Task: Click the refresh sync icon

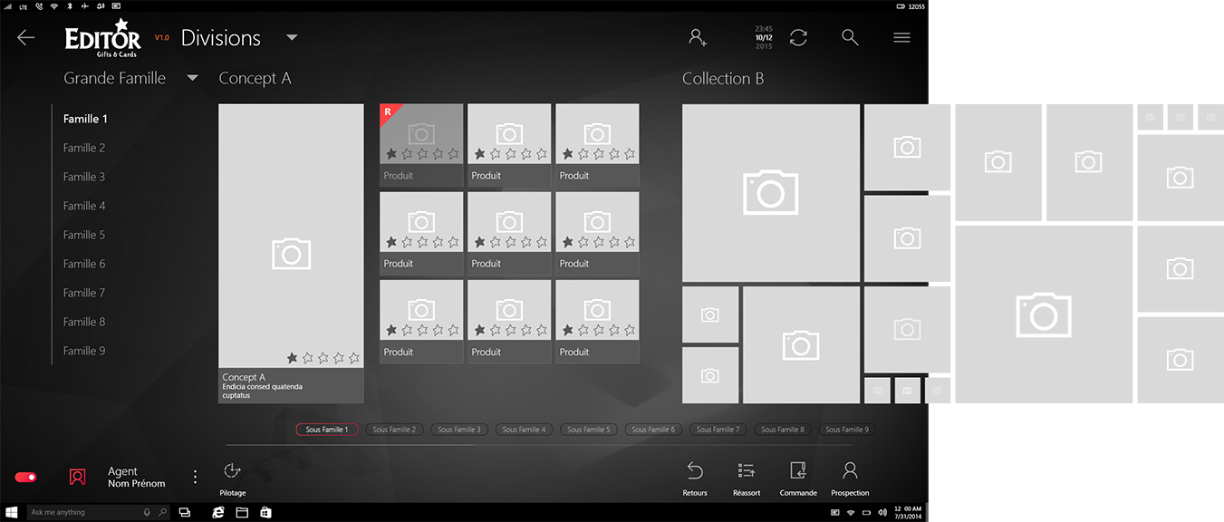Action: click(x=798, y=37)
